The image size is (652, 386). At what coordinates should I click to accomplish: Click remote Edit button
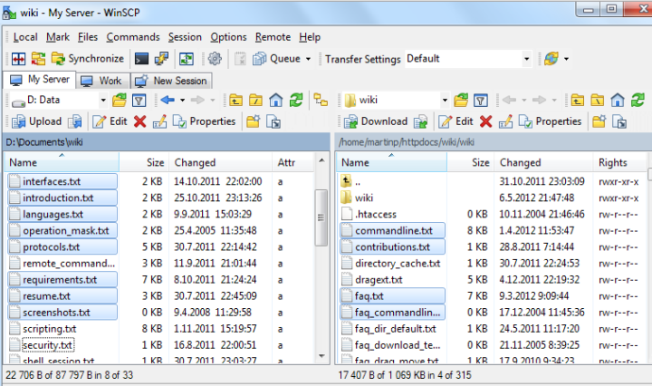(455, 121)
